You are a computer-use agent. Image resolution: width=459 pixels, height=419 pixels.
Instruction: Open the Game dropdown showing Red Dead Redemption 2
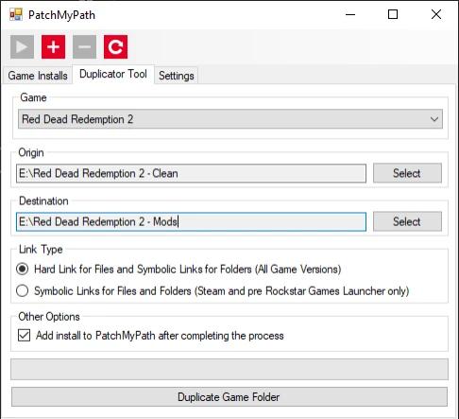click(230, 119)
